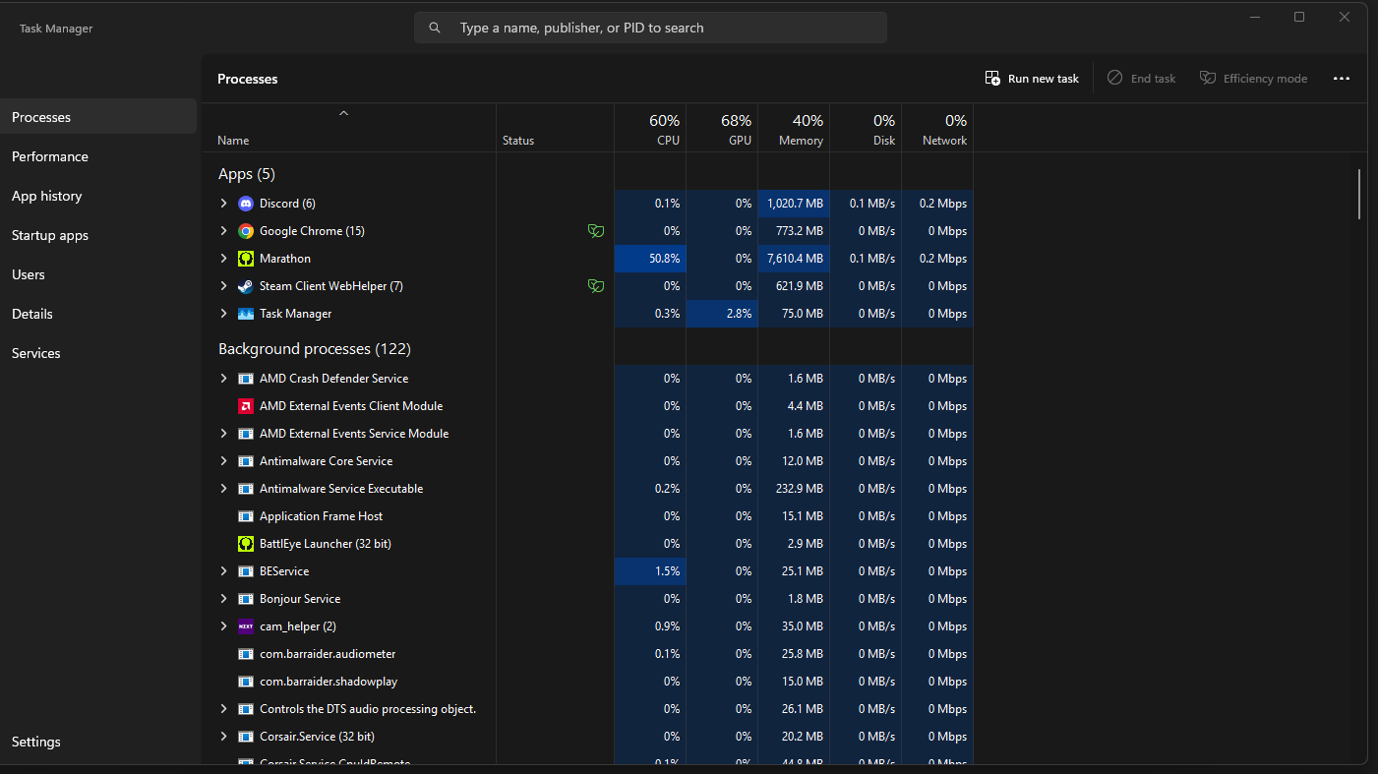The height and width of the screenshot is (774, 1378).
Task: Switch to Startup apps page
Action: tap(50, 235)
